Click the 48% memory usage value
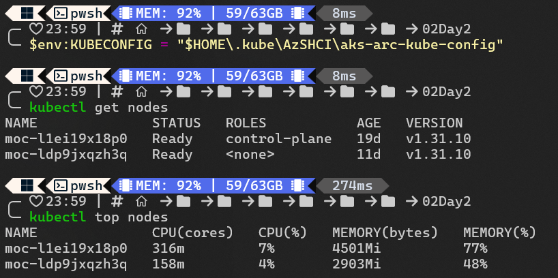558x278 pixels. tap(475, 264)
